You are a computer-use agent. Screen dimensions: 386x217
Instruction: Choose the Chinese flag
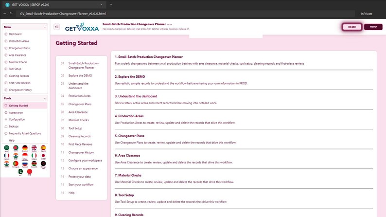(30, 172)
